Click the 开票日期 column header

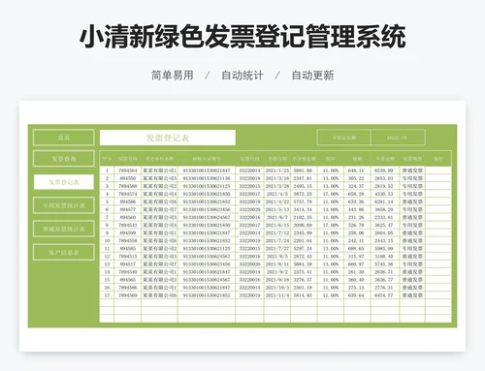click(277, 159)
